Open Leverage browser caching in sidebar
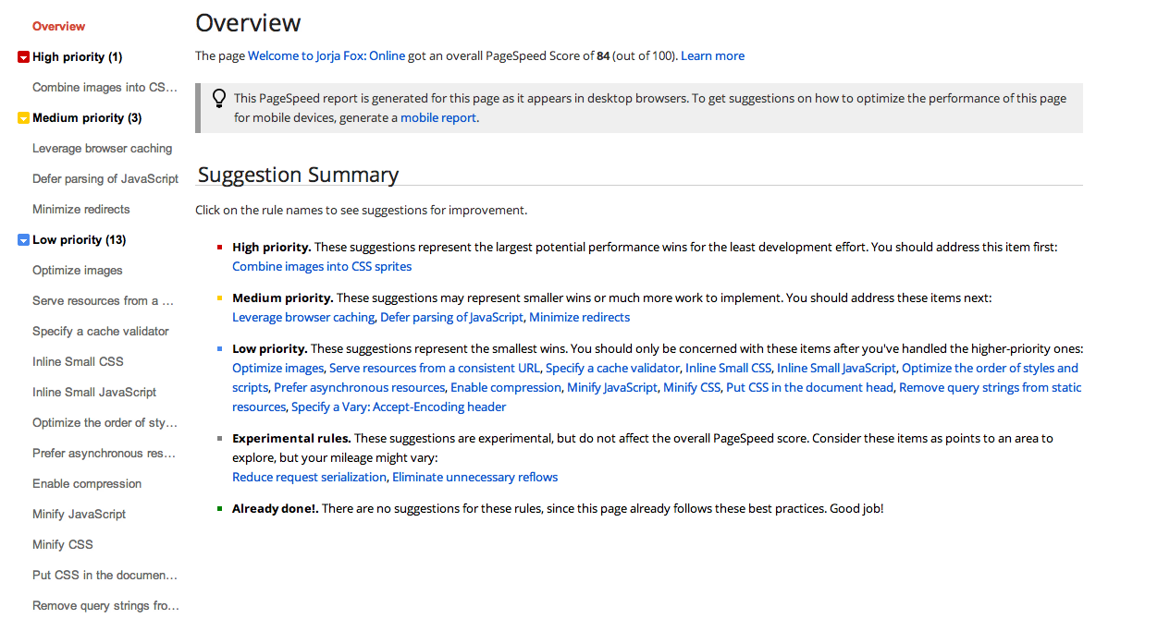 coord(102,149)
